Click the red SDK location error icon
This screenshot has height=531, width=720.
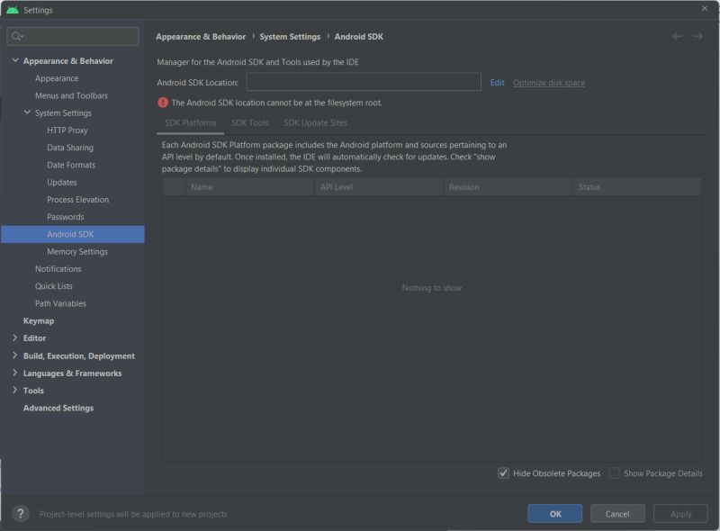161,103
